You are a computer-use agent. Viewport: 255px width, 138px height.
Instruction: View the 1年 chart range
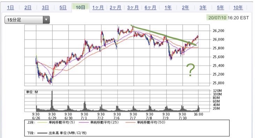tap(168, 7)
